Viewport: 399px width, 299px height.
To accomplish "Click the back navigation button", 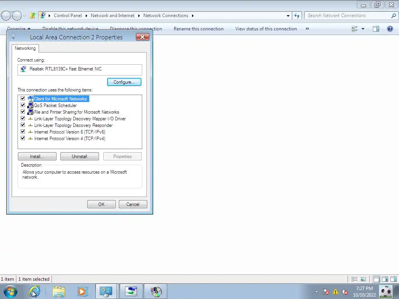I will coord(6,16).
